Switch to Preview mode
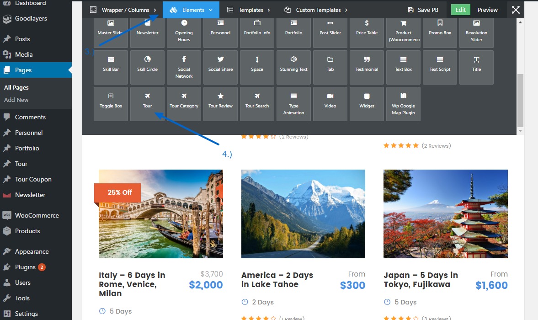 488,10
